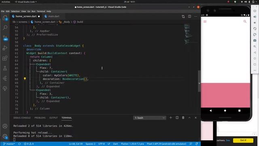
Task: Tap the Android home button in emulator
Action: (x=225, y=111)
